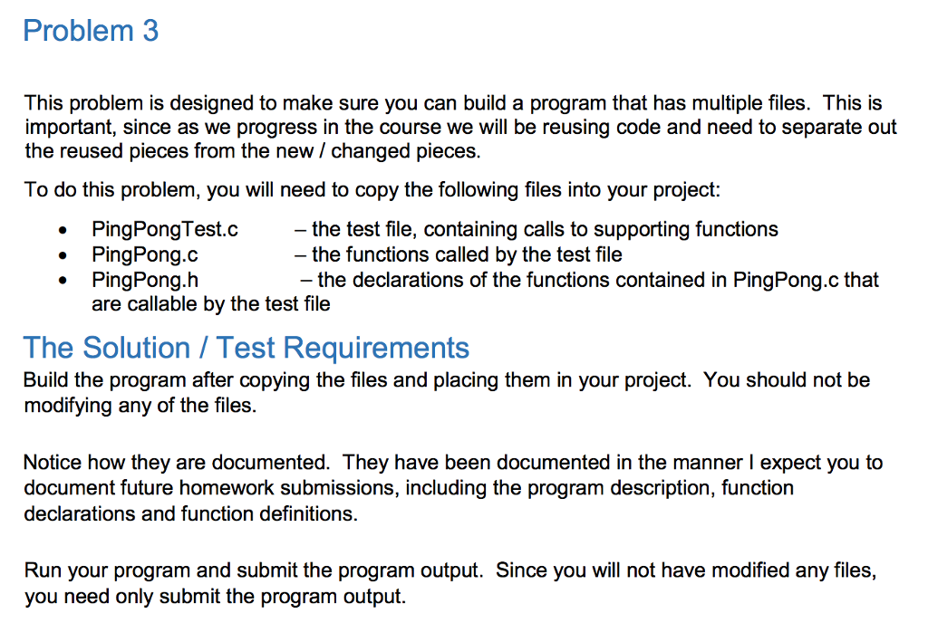Image resolution: width=928 pixels, height=623 pixels.
Task: Click "the test file, containing calls" description
Action: [x=544, y=230]
